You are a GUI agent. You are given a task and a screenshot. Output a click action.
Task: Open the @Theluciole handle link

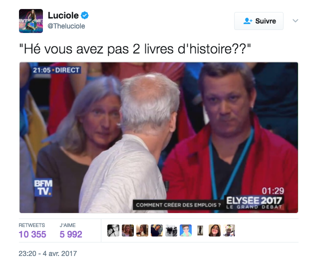click(66, 26)
